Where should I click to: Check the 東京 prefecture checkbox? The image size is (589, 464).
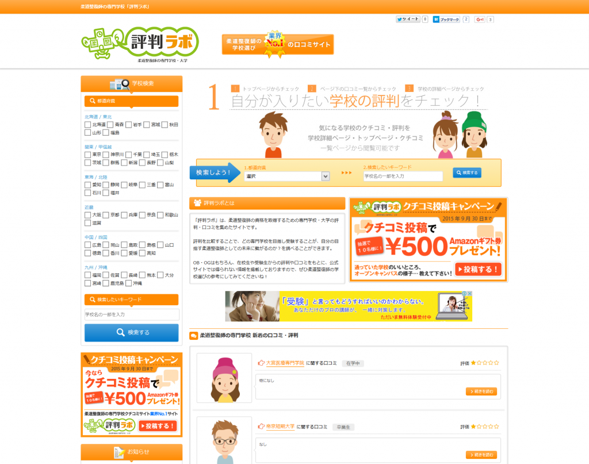(88, 155)
